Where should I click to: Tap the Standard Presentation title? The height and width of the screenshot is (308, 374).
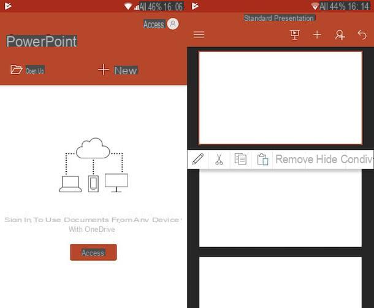point(279,18)
